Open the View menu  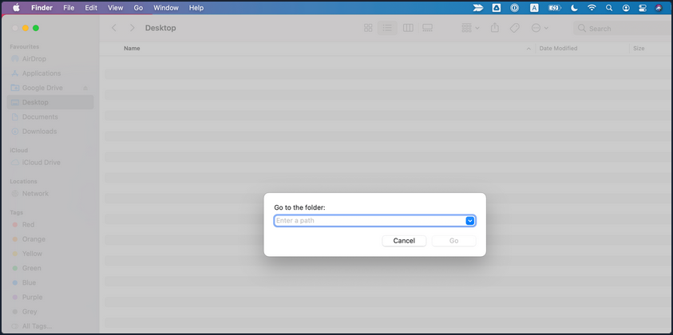click(x=115, y=8)
